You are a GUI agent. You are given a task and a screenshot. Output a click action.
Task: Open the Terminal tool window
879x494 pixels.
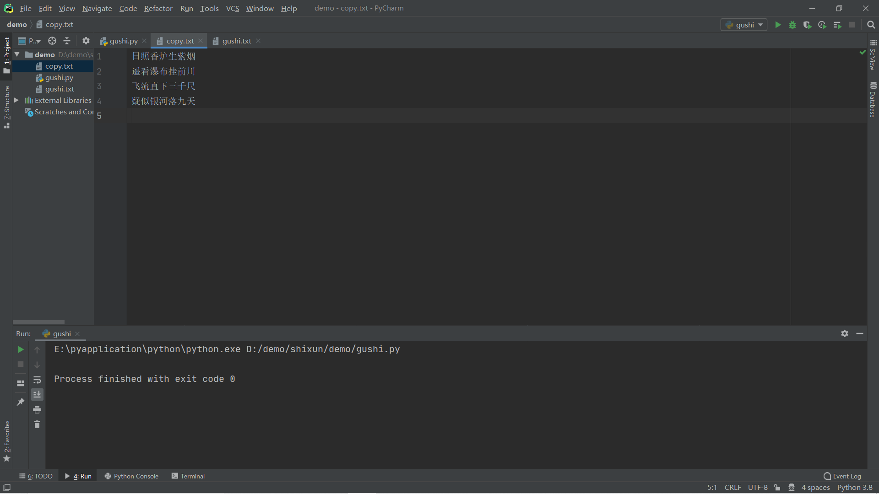[x=188, y=476]
